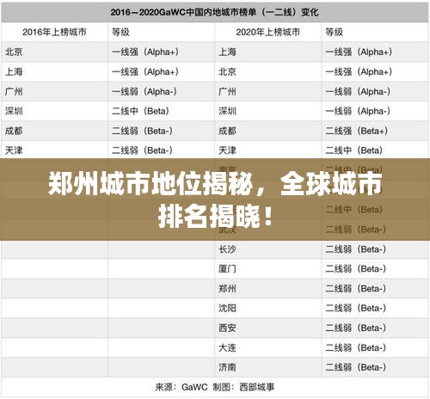The width and height of the screenshot is (430, 399).
Task: Click the 厦门 table cell
Action: 227,268
